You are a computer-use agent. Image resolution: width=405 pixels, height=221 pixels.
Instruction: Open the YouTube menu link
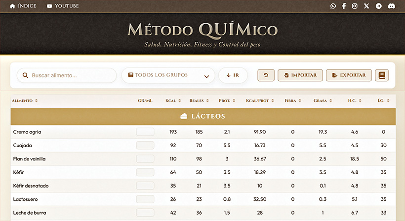[63, 6]
